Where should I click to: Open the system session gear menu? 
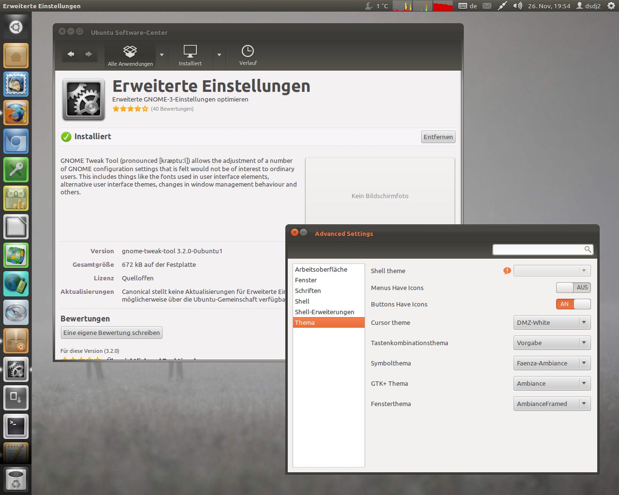(611, 6)
